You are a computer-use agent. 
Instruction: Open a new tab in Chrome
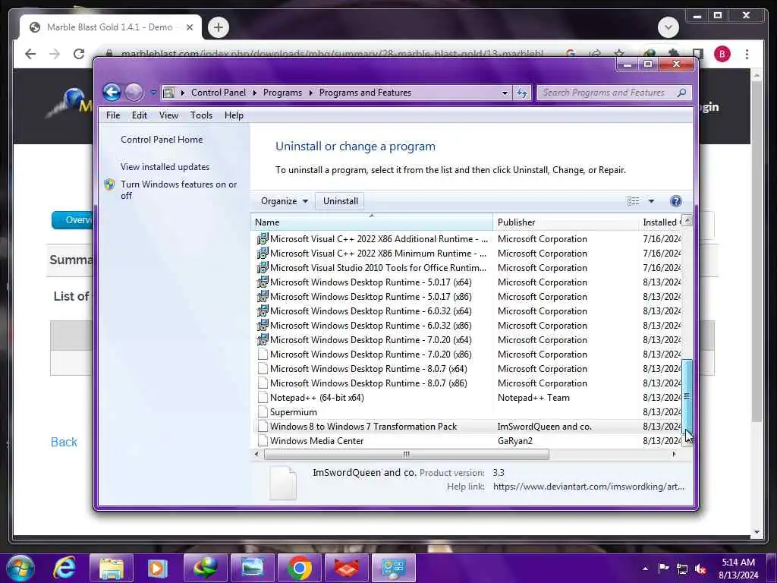218,27
